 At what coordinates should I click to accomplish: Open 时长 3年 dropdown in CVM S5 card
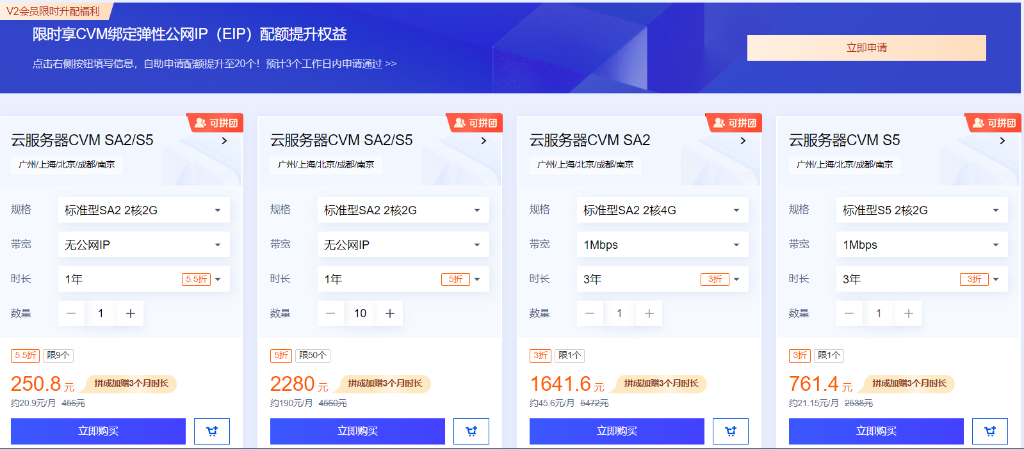click(922, 279)
